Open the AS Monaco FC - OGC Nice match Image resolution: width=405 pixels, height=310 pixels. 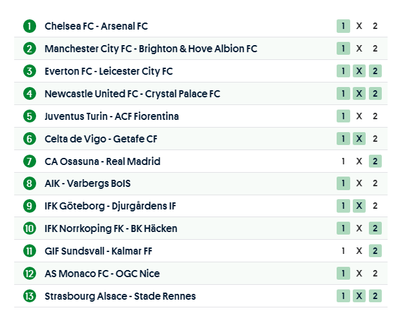click(x=102, y=274)
